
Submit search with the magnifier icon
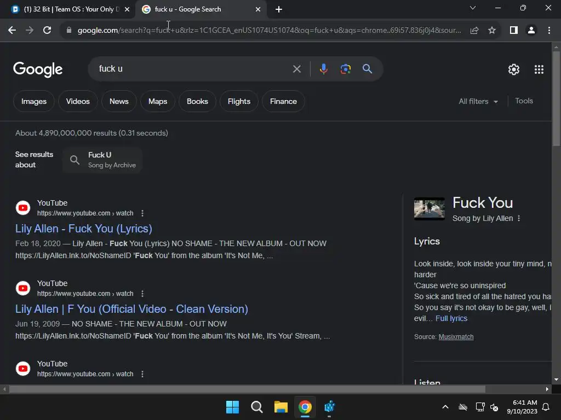367,69
